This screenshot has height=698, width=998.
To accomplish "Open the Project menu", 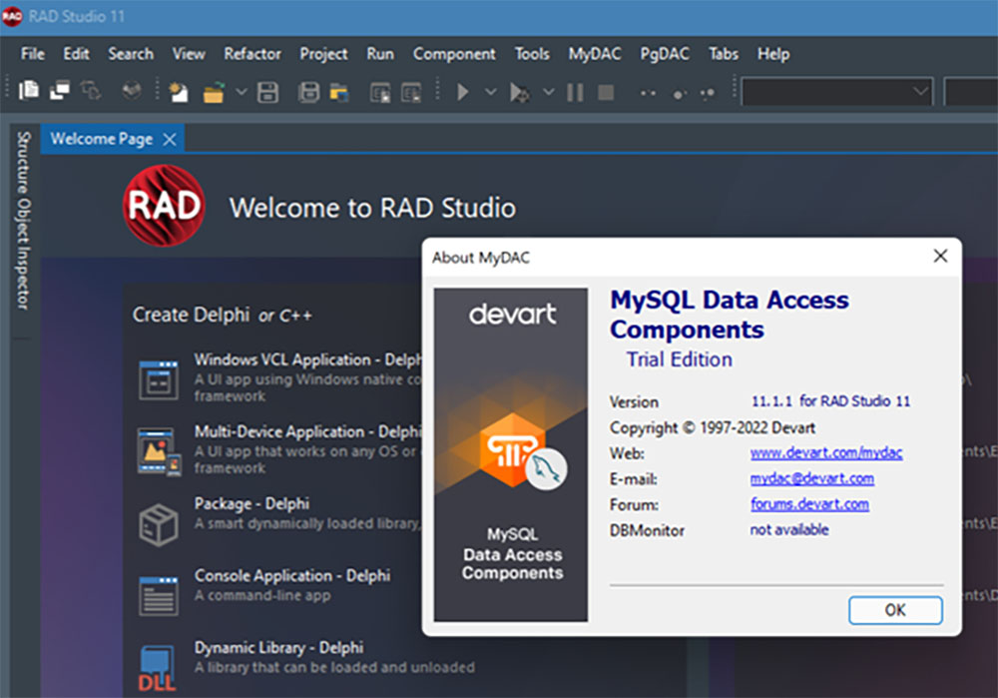I will 323,54.
